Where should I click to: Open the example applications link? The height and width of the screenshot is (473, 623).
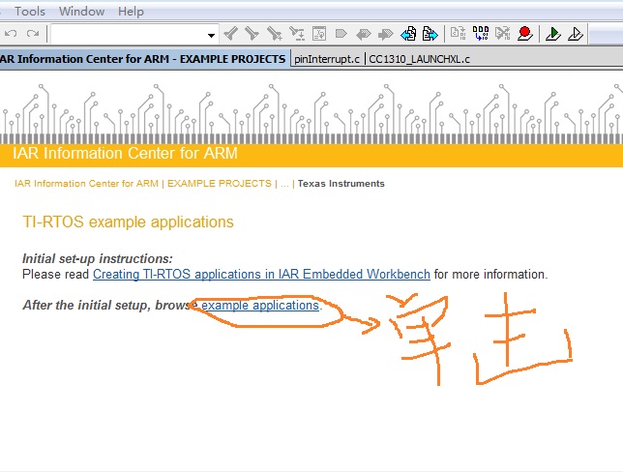click(260, 305)
